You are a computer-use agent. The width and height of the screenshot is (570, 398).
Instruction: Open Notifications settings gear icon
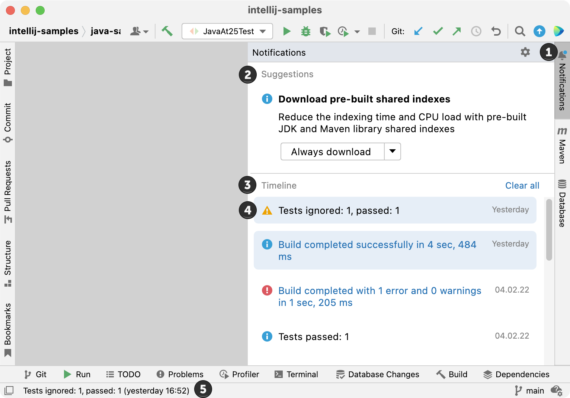[x=525, y=52]
